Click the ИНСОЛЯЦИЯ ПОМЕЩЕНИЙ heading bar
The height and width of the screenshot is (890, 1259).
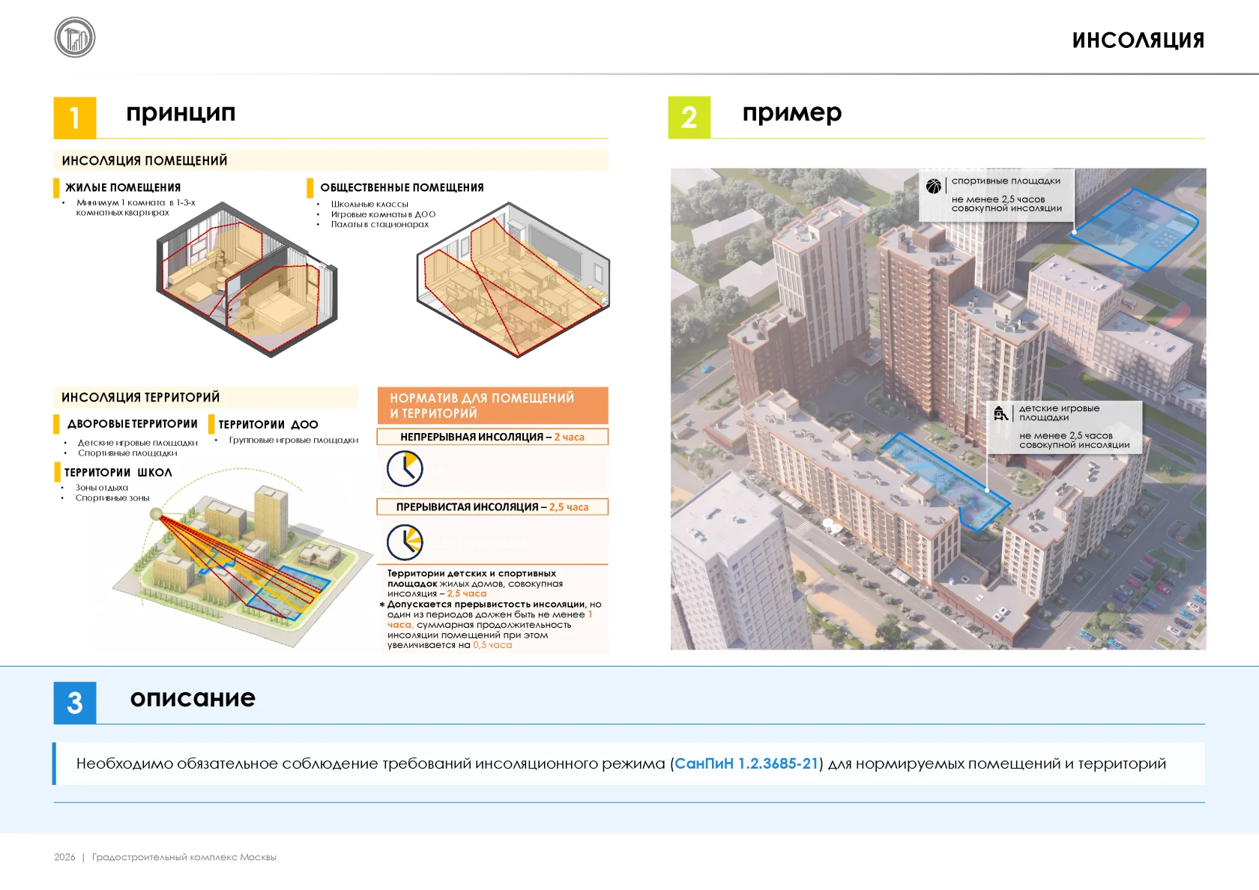click(x=330, y=160)
